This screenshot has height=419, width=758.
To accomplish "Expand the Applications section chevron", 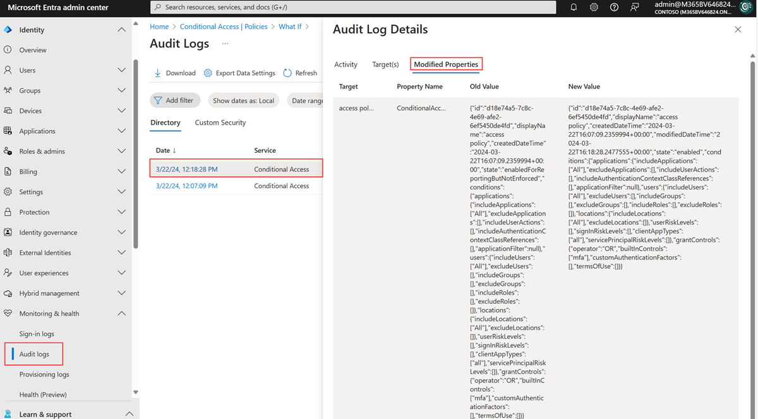I will 122,131.
